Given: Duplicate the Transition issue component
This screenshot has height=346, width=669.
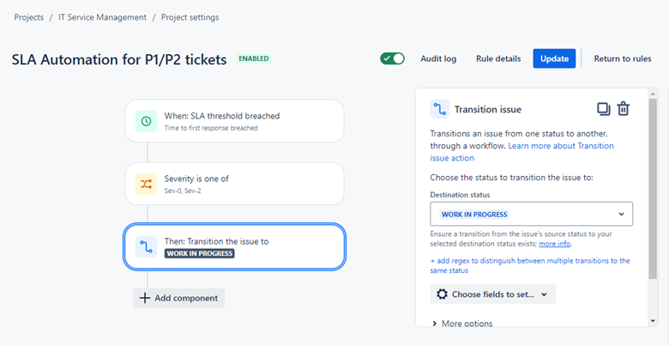Looking at the screenshot, I should (604, 109).
